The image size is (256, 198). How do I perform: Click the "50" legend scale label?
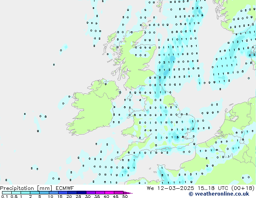pos(125,196)
